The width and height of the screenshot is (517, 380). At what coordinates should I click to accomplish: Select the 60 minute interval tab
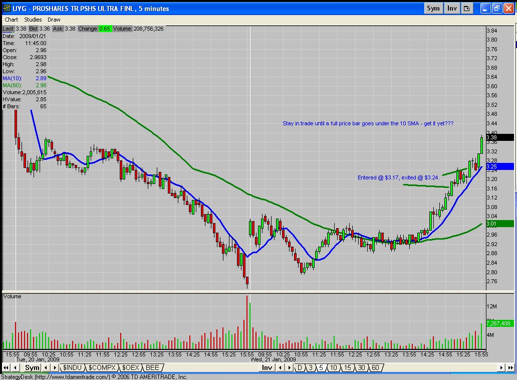coord(375,367)
